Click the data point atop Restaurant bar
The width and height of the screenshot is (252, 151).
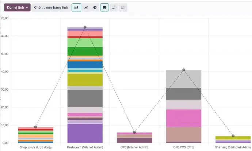[85, 27]
